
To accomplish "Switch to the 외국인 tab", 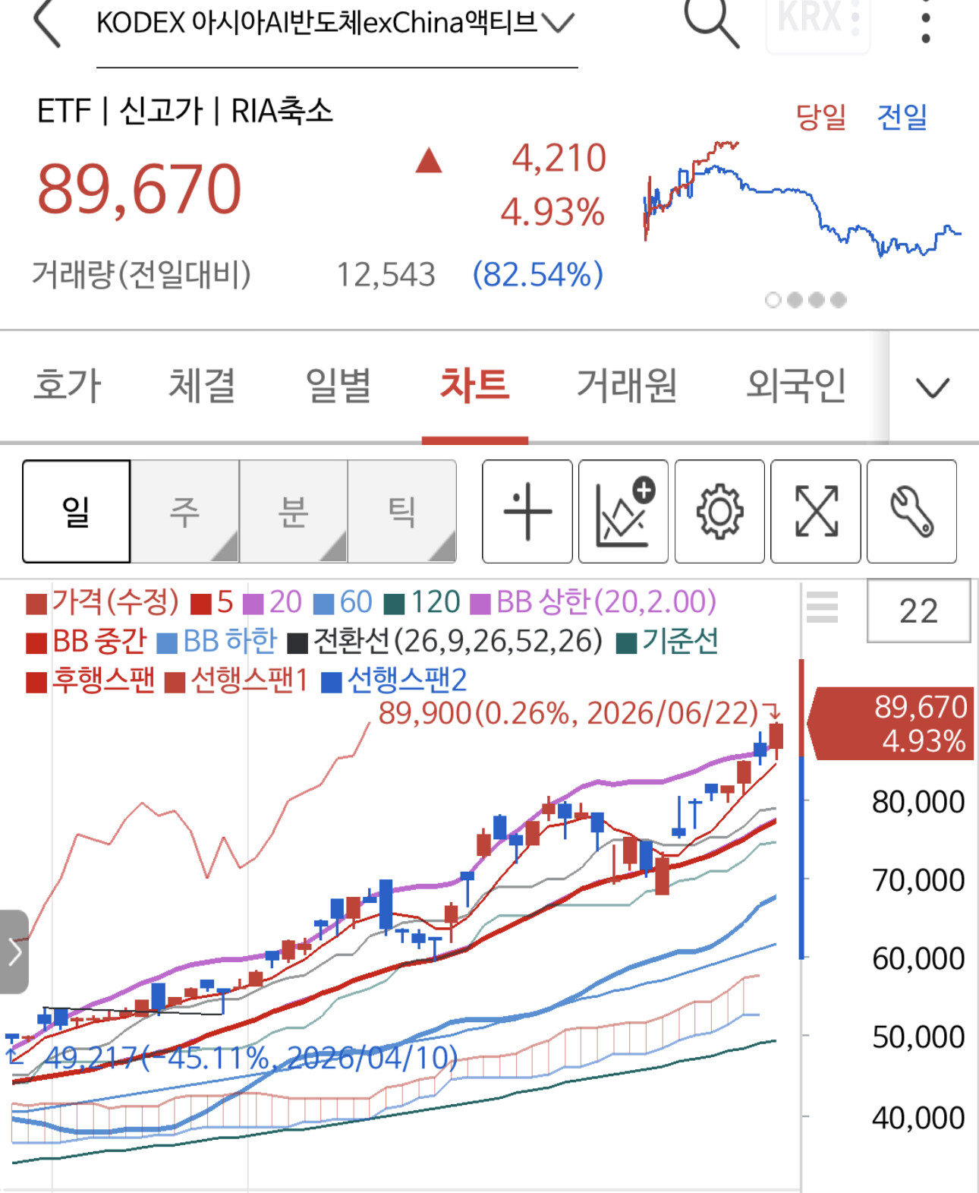I will click(x=796, y=385).
